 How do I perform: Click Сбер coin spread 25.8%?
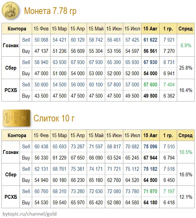click(186, 68)
